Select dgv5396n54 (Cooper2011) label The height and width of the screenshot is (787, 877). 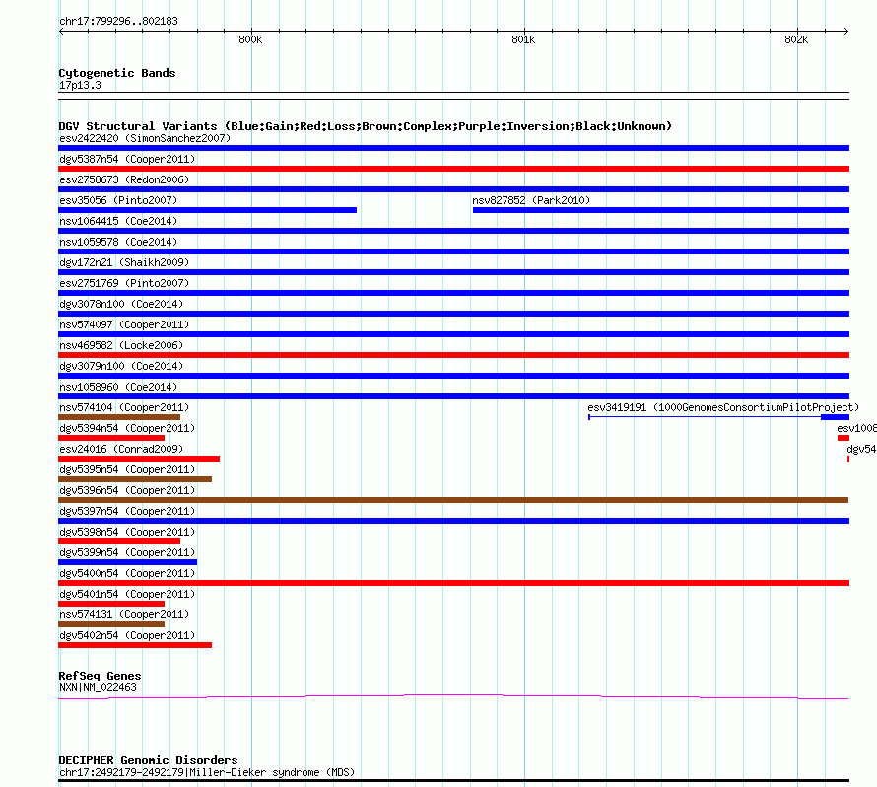pos(127,490)
